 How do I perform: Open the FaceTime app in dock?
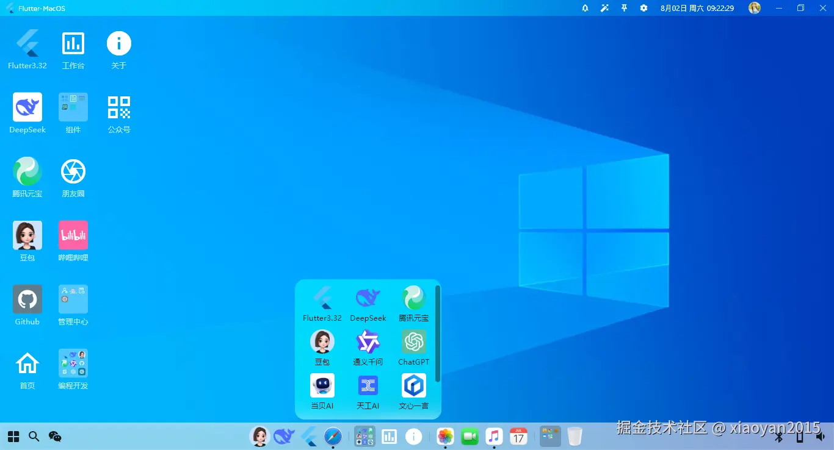(x=470, y=436)
